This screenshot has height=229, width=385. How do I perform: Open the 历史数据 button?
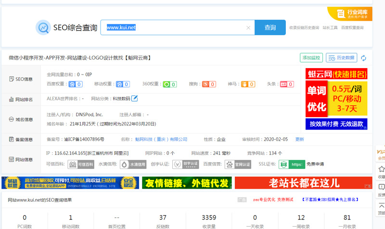(341, 58)
